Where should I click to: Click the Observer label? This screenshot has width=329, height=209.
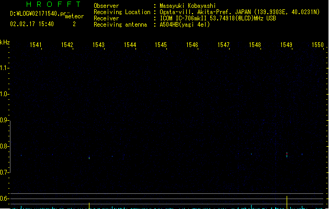106,6
